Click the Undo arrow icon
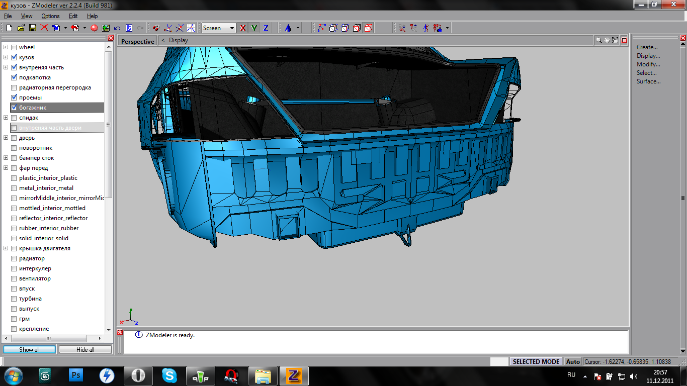This screenshot has width=687, height=386. coord(117,28)
